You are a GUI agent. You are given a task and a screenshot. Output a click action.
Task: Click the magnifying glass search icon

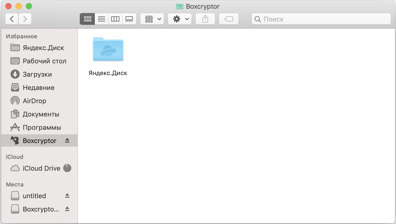pos(258,19)
